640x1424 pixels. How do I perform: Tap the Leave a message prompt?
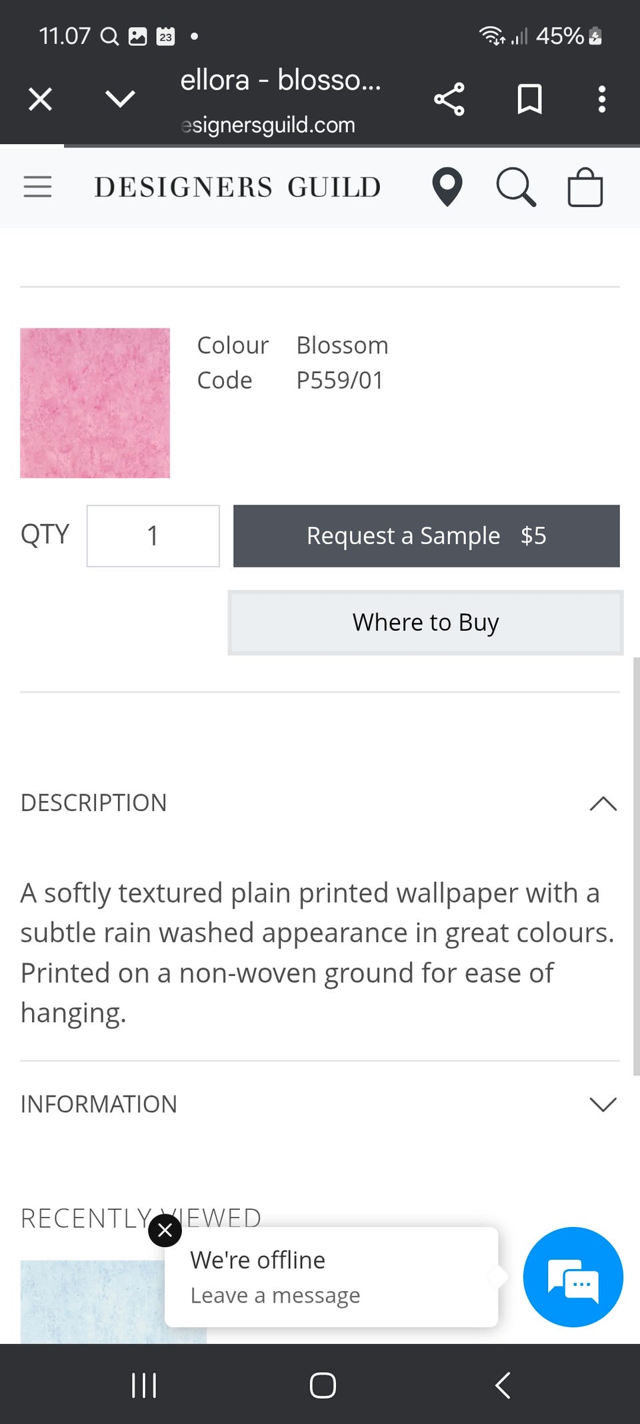click(275, 1295)
